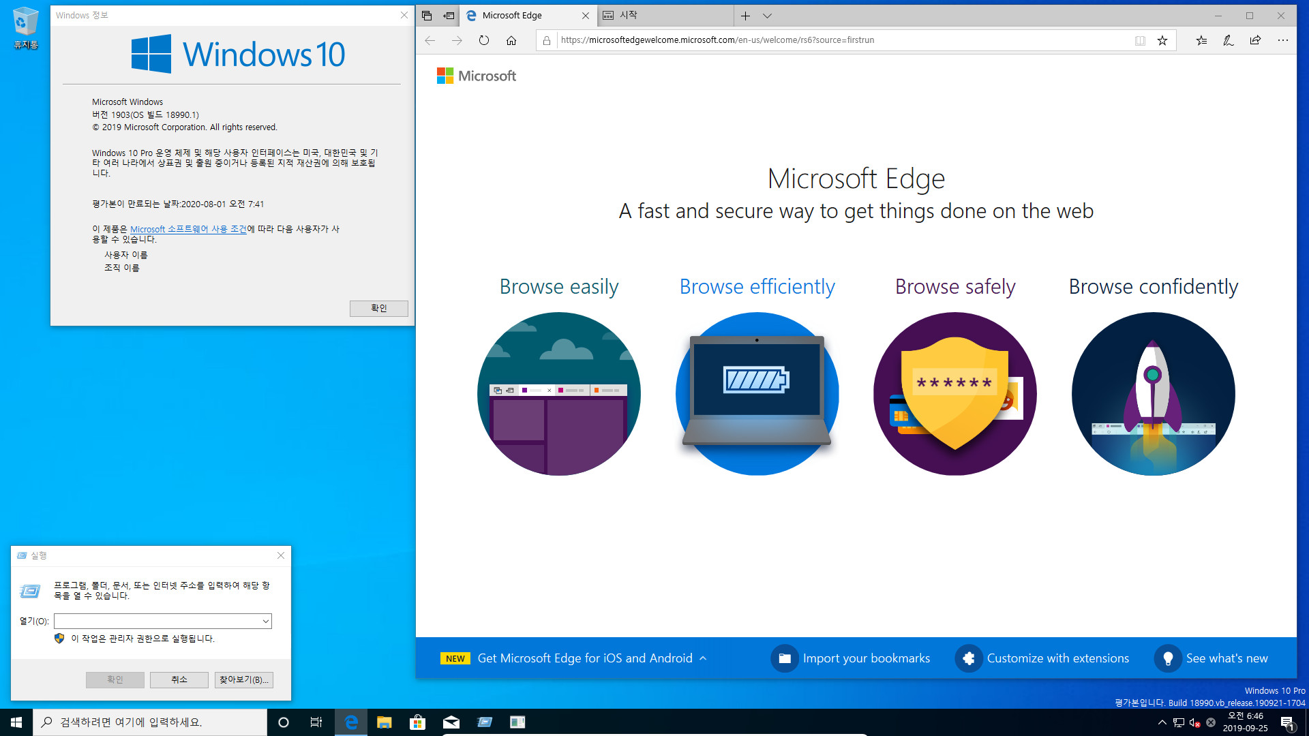This screenshot has height=736, width=1309.
Task: Click the shield password illustration
Action: point(955,394)
